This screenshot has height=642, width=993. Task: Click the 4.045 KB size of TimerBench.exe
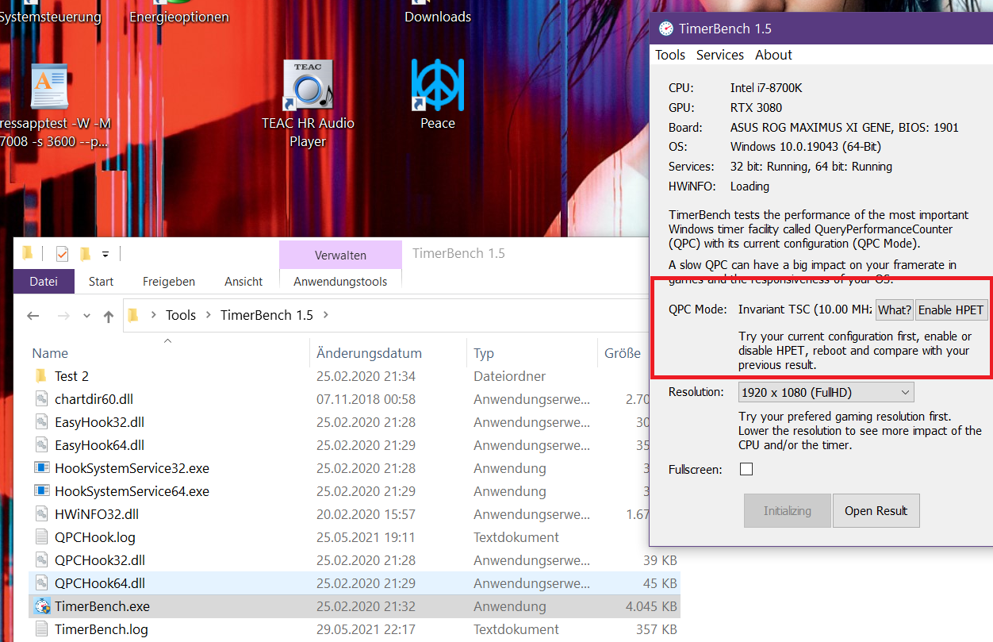tap(650, 606)
